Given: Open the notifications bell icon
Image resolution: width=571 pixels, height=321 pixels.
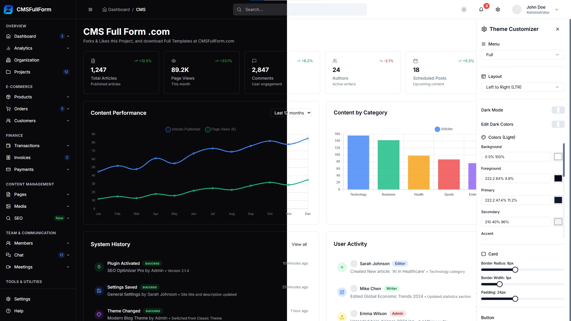Looking at the screenshot, I should pos(481,10).
